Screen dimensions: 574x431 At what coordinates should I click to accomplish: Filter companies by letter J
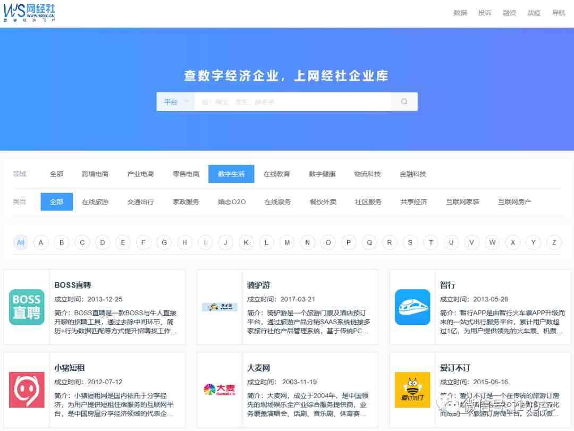click(225, 242)
